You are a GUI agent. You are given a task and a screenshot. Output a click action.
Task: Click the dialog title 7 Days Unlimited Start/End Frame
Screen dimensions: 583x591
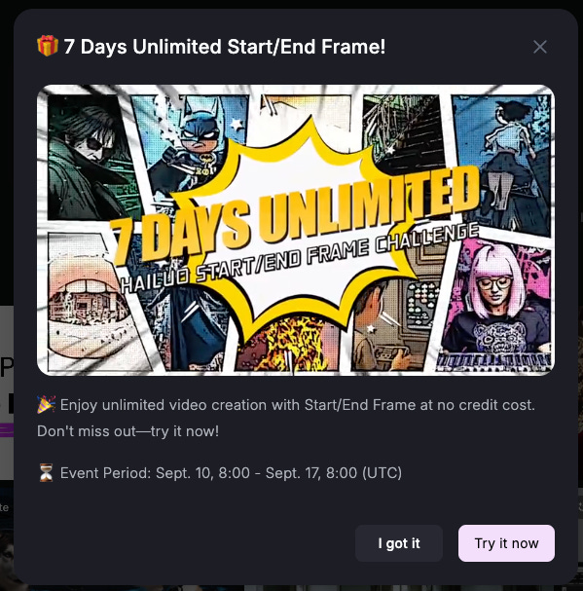click(x=225, y=47)
